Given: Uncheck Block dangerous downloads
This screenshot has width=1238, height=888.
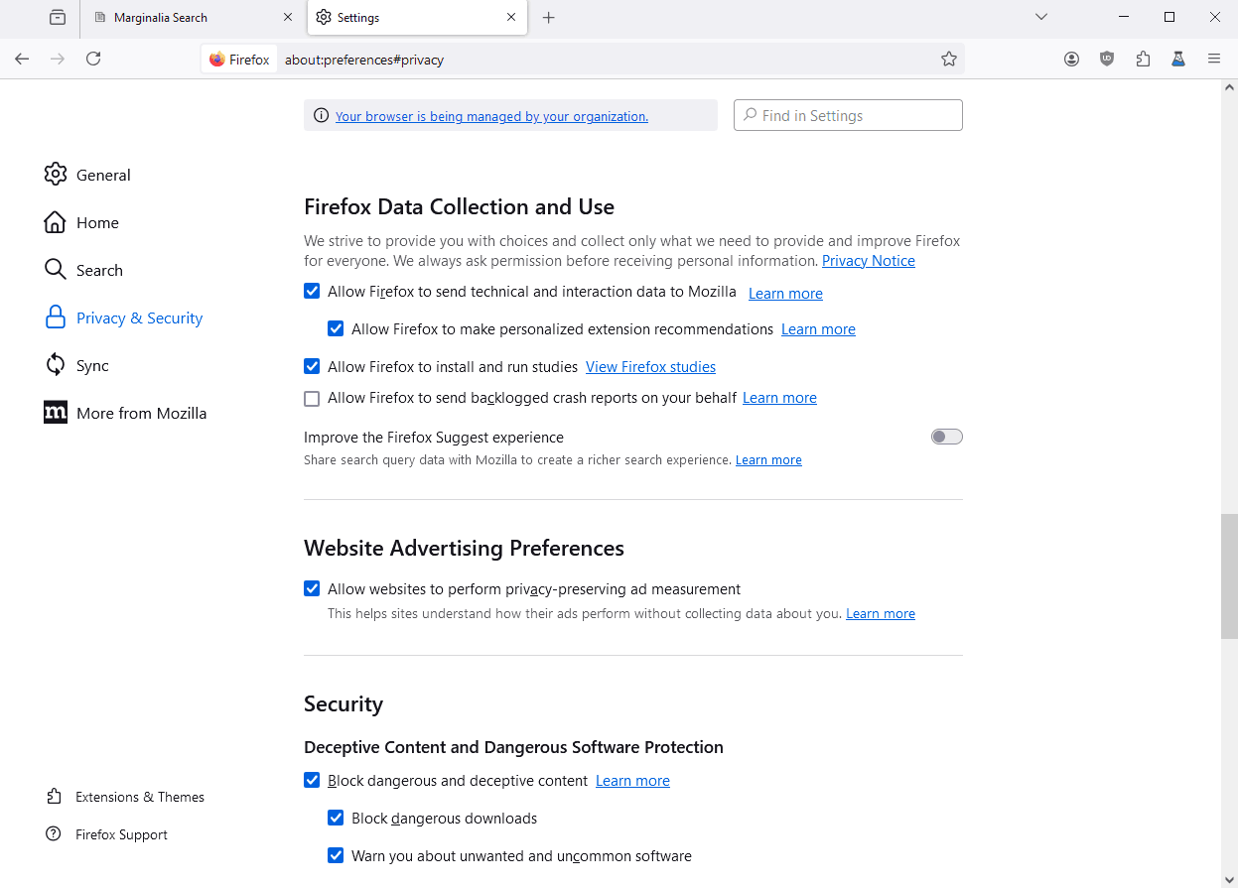Looking at the screenshot, I should pyautogui.click(x=336, y=819).
